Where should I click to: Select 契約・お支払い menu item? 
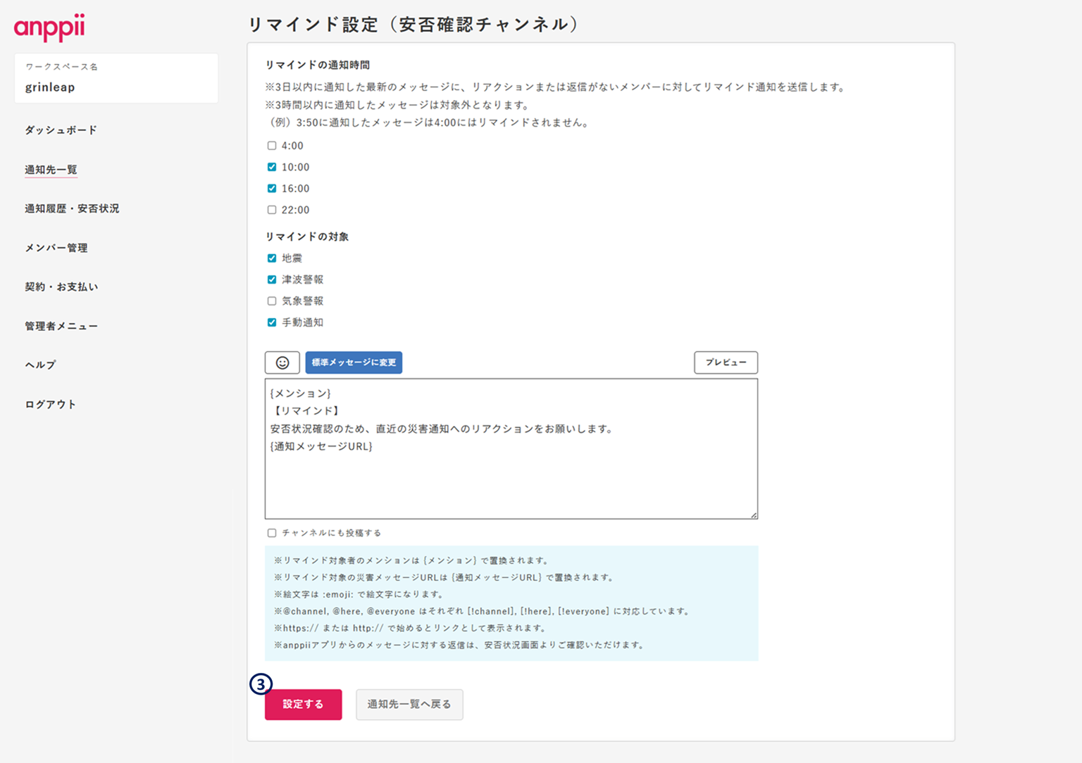click(61, 286)
